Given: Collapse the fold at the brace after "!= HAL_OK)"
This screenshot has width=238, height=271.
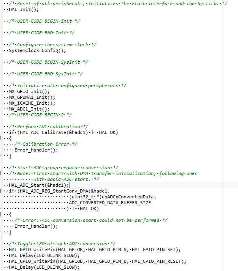Looking at the screenshot, I should (x=1, y=214).
